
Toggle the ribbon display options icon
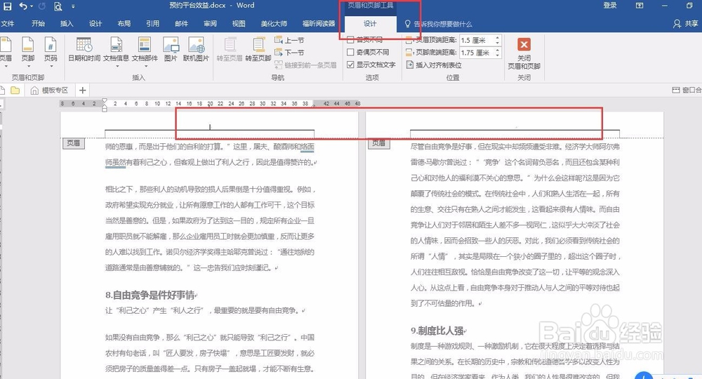pyautogui.click(x=640, y=6)
